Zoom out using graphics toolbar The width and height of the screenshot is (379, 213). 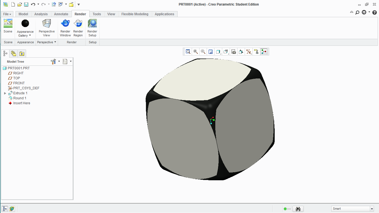coord(203,52)
